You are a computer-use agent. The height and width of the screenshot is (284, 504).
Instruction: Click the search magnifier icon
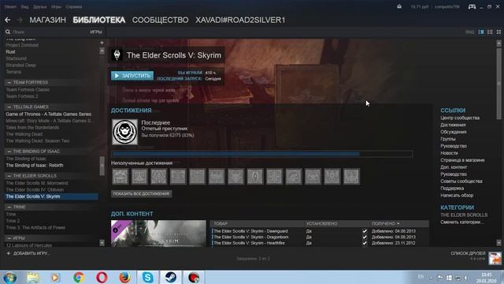pos(8,32)
